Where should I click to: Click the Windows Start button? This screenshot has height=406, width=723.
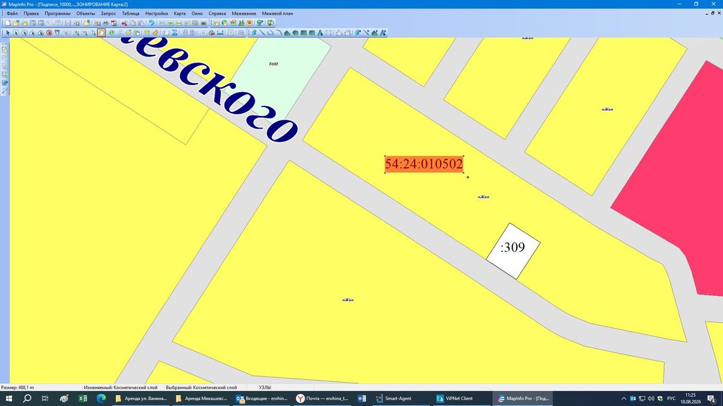pyautogui.click(x=9, y=398)
